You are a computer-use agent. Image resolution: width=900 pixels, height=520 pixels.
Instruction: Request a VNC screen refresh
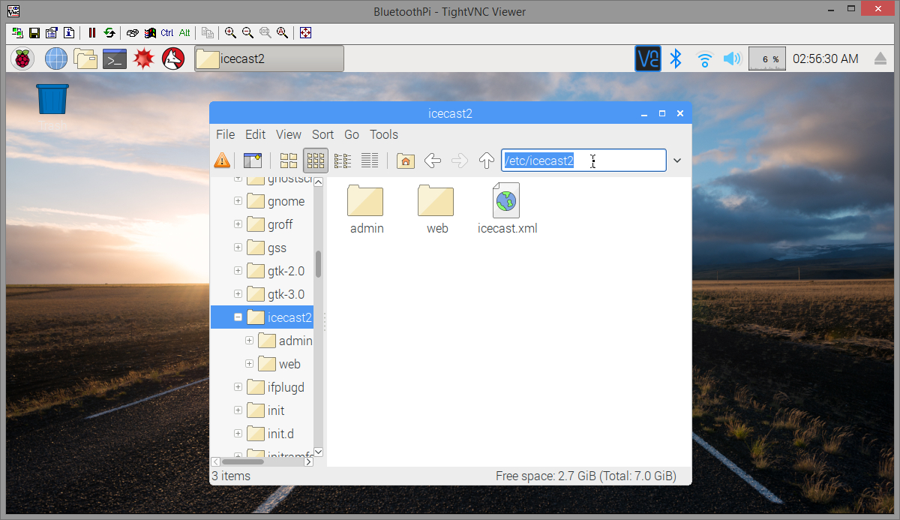[109, 33]
